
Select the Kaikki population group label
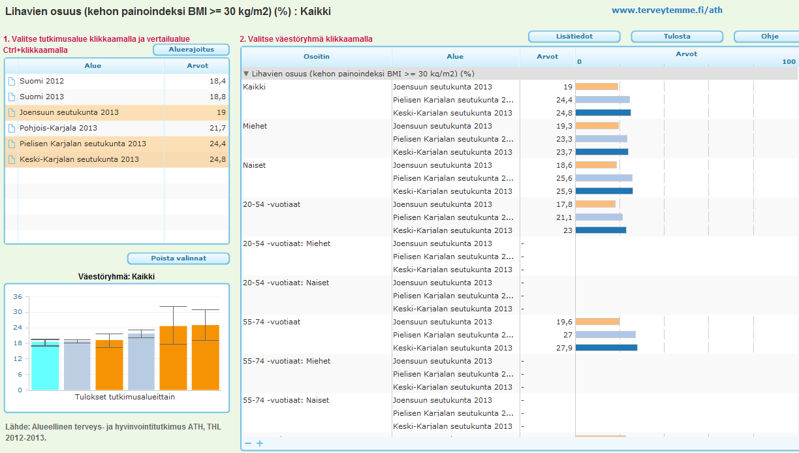tap(255, 87)
